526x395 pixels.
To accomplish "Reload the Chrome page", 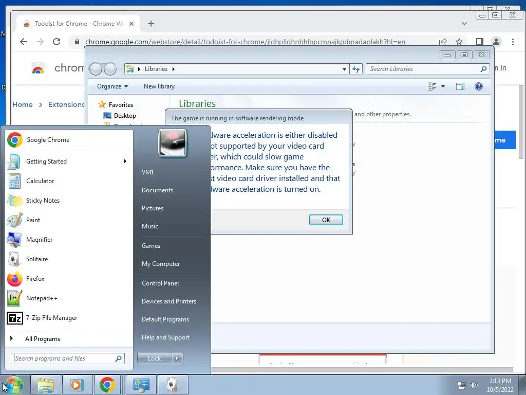I will (x=57, y=42).
